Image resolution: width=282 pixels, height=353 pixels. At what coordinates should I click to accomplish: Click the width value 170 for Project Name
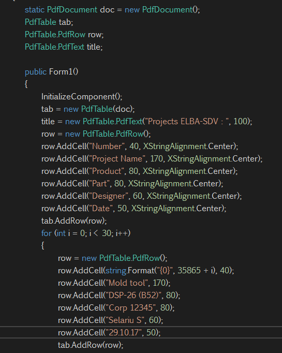click(156, 159)
